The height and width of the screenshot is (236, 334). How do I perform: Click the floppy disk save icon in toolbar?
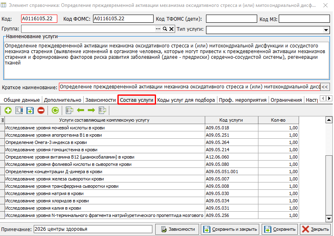click(30, 110)
